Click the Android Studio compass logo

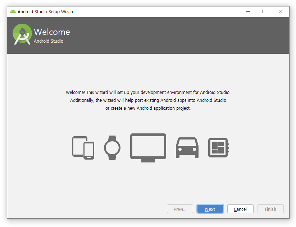click(x=22, y=34)
